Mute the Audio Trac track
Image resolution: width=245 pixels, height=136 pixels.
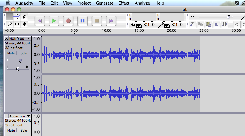click(x=11, y=130)
